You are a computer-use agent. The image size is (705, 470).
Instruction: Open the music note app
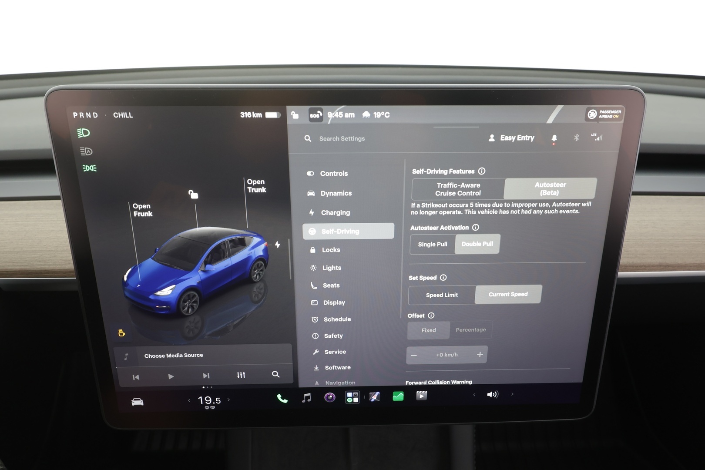[306, 397]
